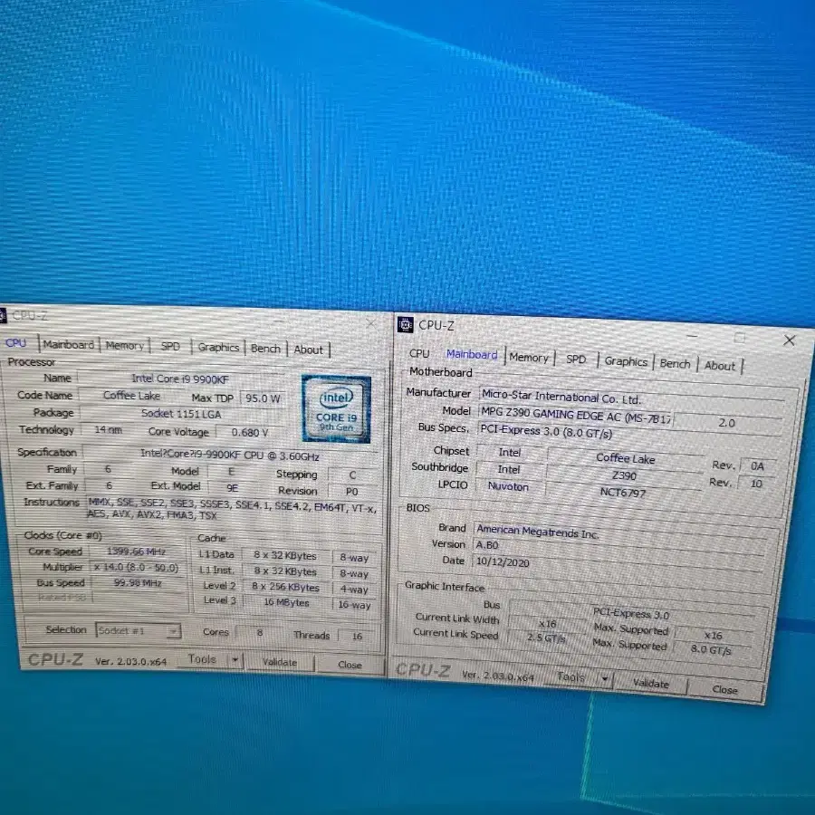Click the processor name Intel Core i9 9900KF

(180, 379)
